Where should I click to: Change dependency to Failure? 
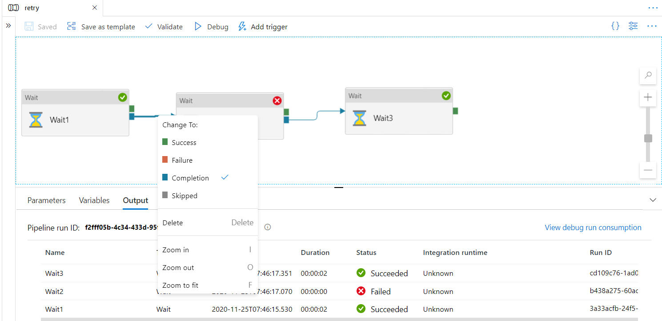pyautogui.click(x=208, y=160)
